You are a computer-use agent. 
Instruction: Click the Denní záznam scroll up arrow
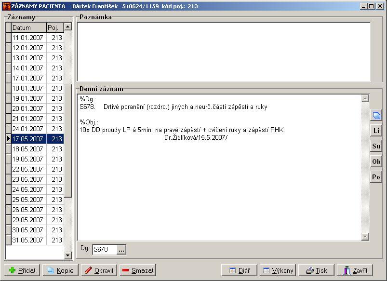(x=365, y=98)
